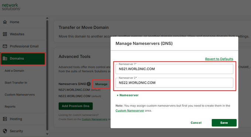The image size is (251, 137).
Task: Click Add Premium Dns button
Action: pyautogui.click(x=76, y=106)
